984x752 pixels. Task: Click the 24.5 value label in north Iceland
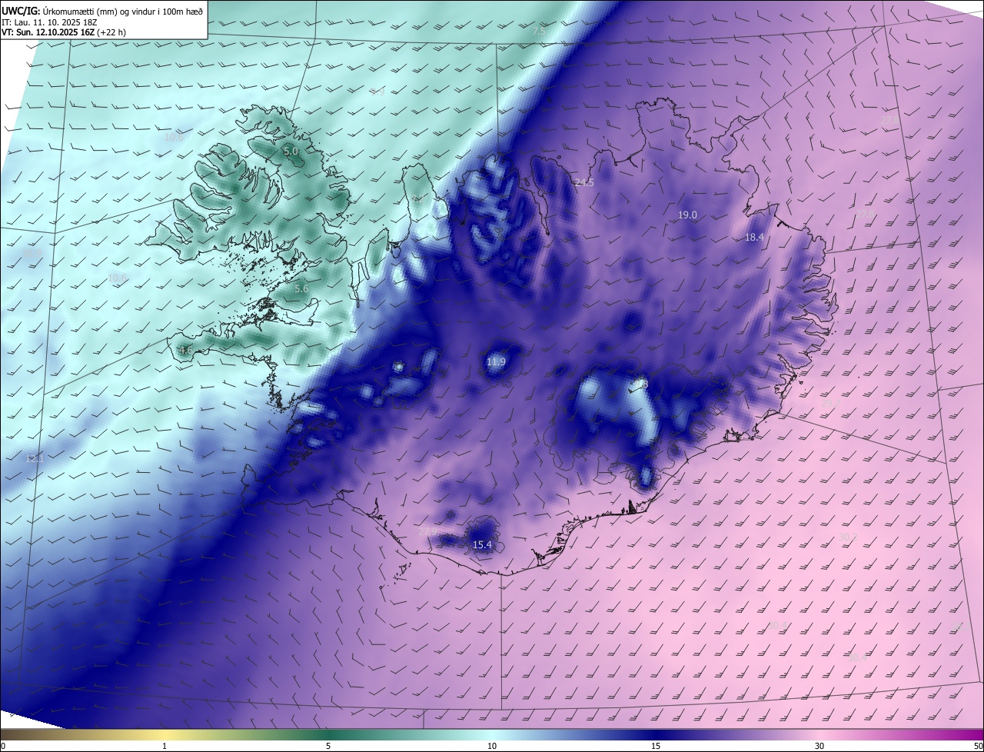pyautogui.click(x=584, y=182)
